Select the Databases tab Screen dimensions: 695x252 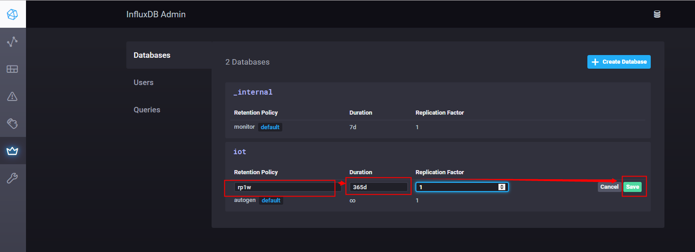(169, 55)
